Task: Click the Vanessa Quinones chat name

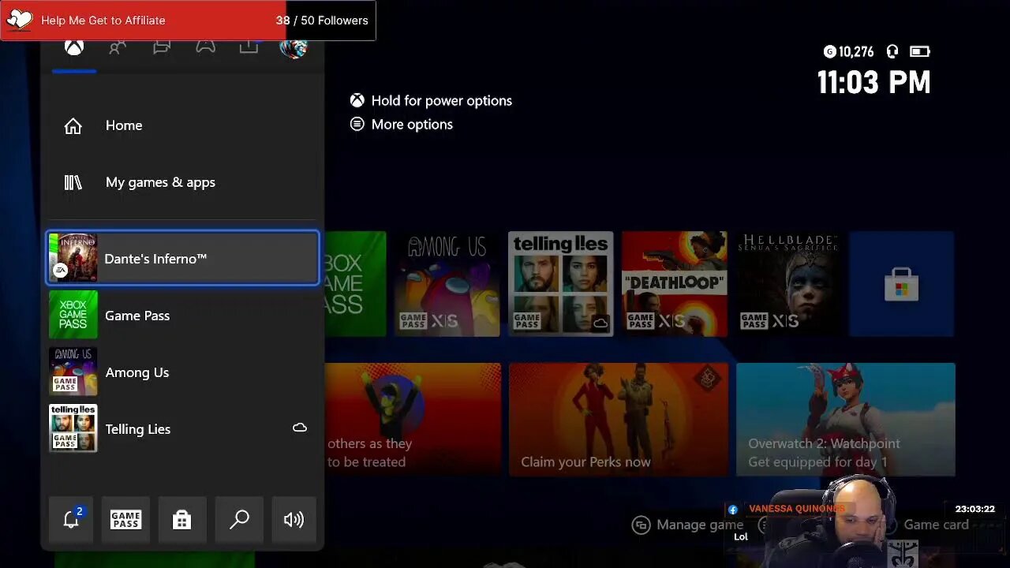Action: point(797,509)
